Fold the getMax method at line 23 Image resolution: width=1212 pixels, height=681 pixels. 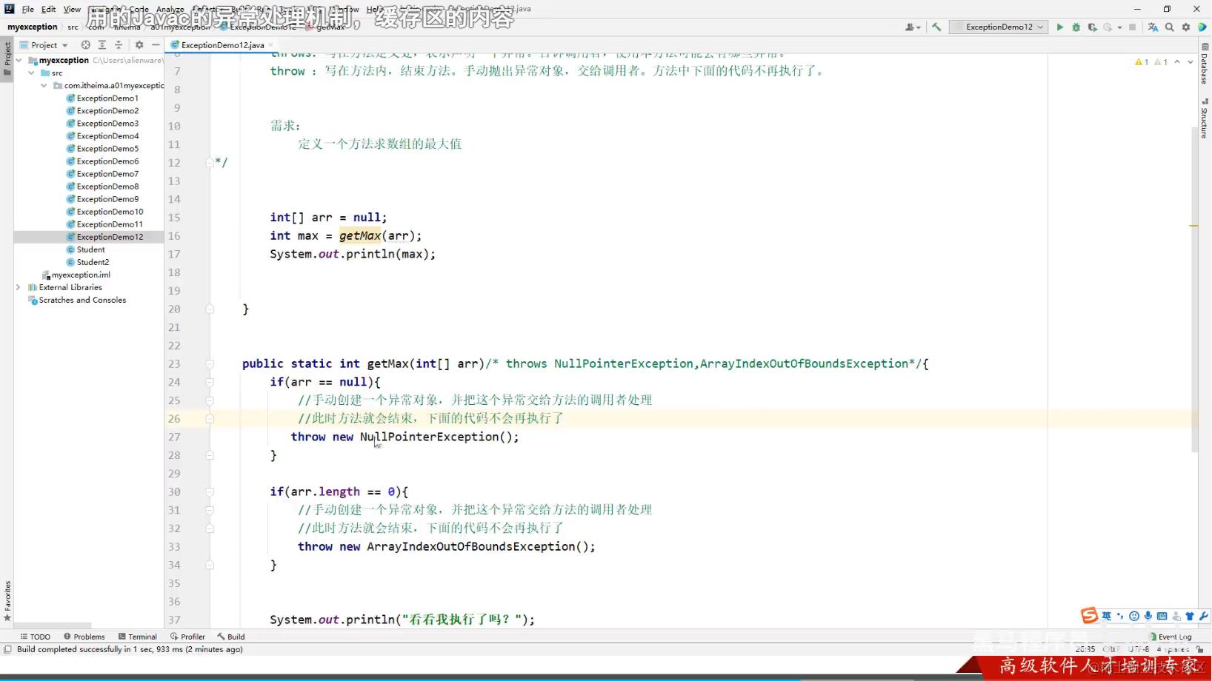point(210,364)
